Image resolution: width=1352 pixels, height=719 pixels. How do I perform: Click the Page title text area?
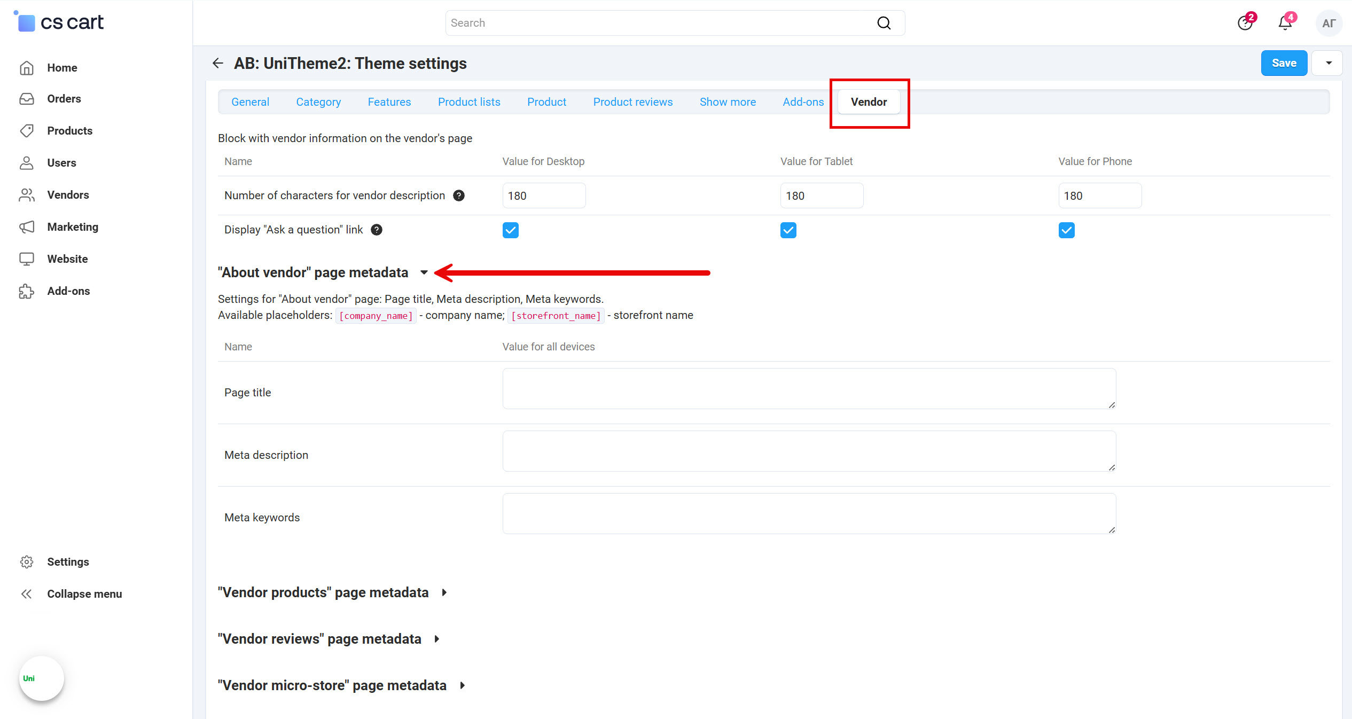(809, 388)
